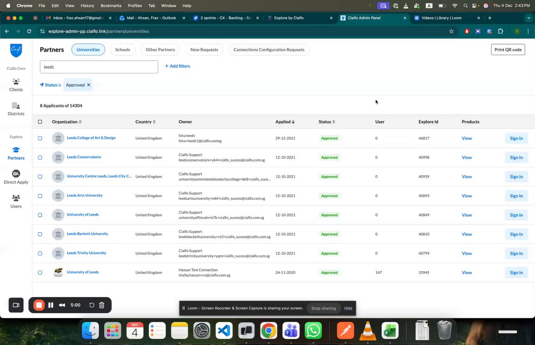The width and height of the screenshot is (535, 345).
Task: Switch to the Schools tab
Action: [122, 50]
